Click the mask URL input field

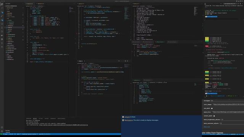click(228, 112)
